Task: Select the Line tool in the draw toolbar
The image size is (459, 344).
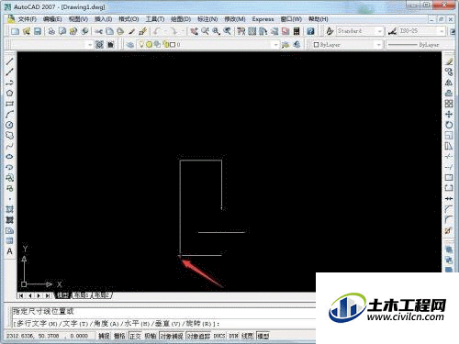Action: 9,61
